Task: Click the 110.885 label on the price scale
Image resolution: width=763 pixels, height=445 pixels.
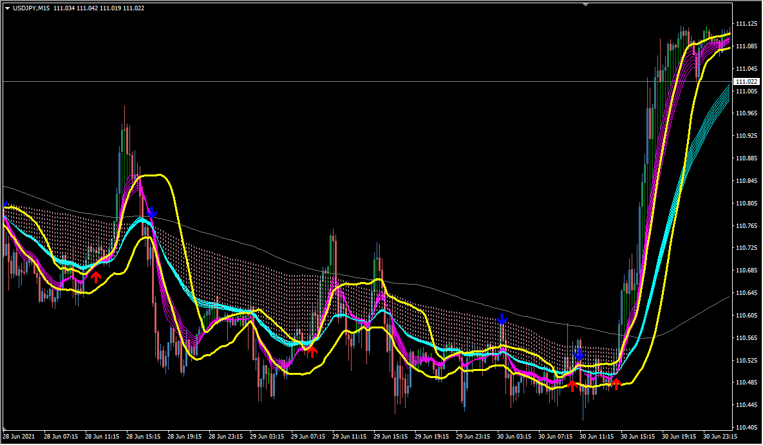Action: [x=746, y=158]
